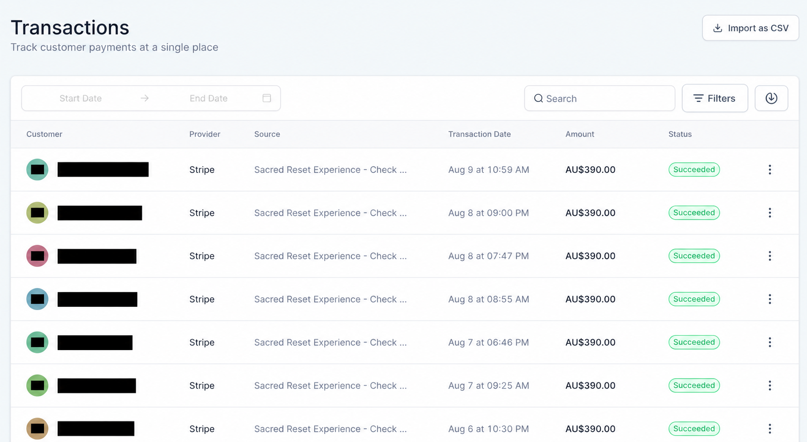Image resolution: width=807 pixels, height=442 pixels.
Task: Click Succeeded badge in Aug 8 09:00 PM row
Action: click(x=694, y=213)
